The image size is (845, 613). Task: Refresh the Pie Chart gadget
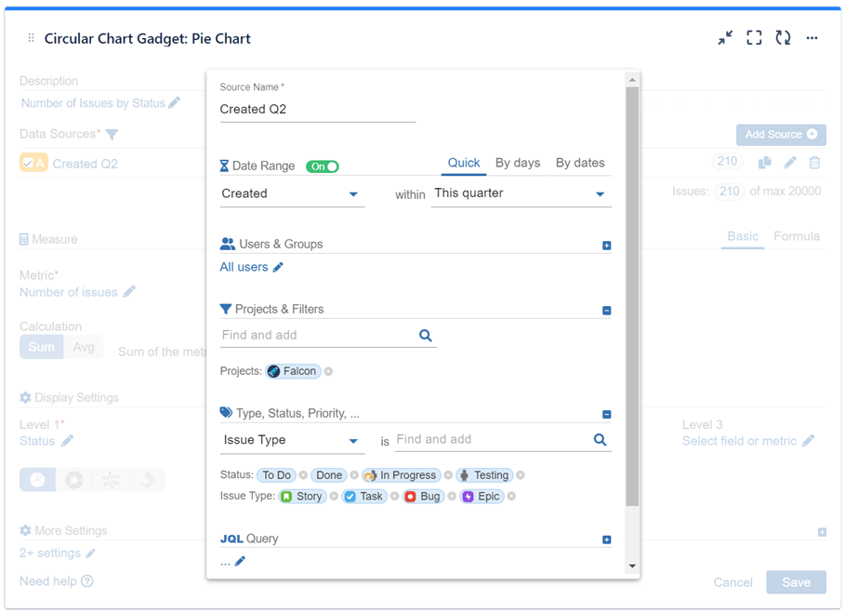point(783,37)
